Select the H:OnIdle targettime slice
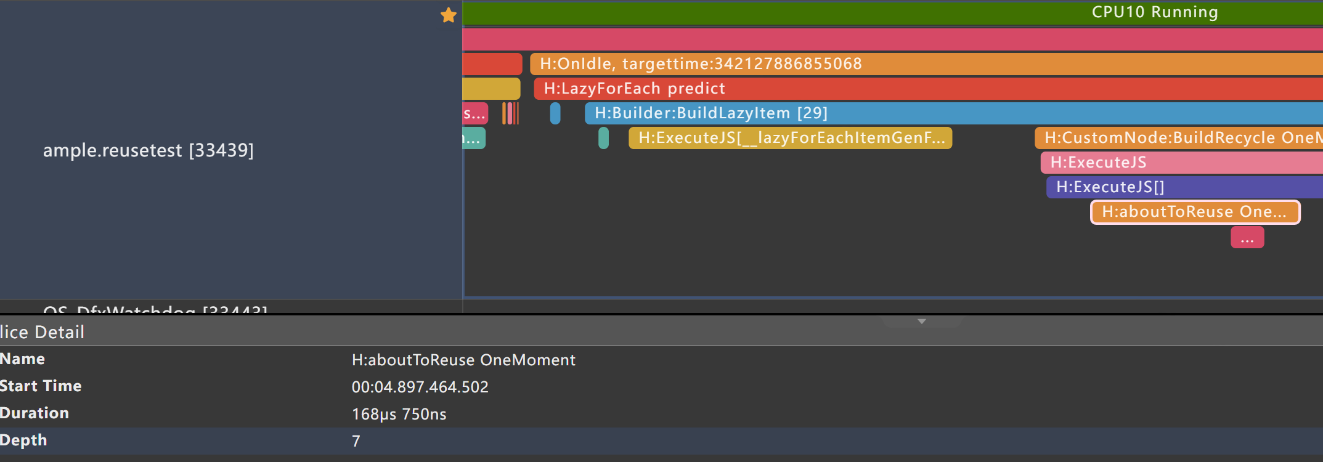Screen dimensions: 1323x462 [926, 63]
